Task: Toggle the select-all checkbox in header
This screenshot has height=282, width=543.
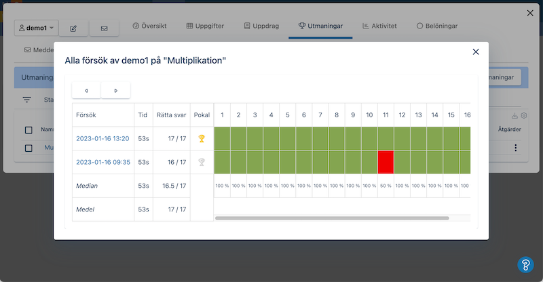Action: (29, 129)
